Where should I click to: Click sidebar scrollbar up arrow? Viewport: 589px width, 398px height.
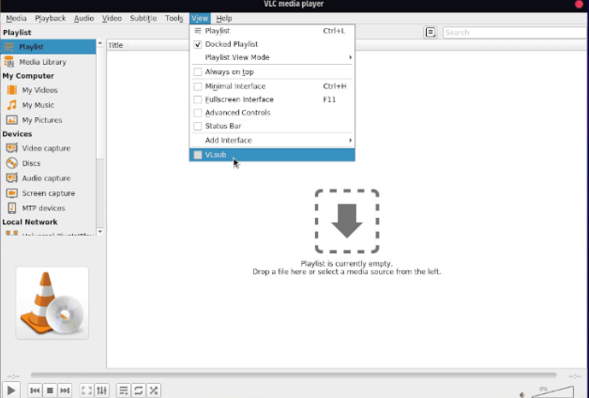tap(100, 43)
